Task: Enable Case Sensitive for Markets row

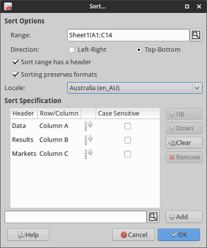Action: [127, 154]
